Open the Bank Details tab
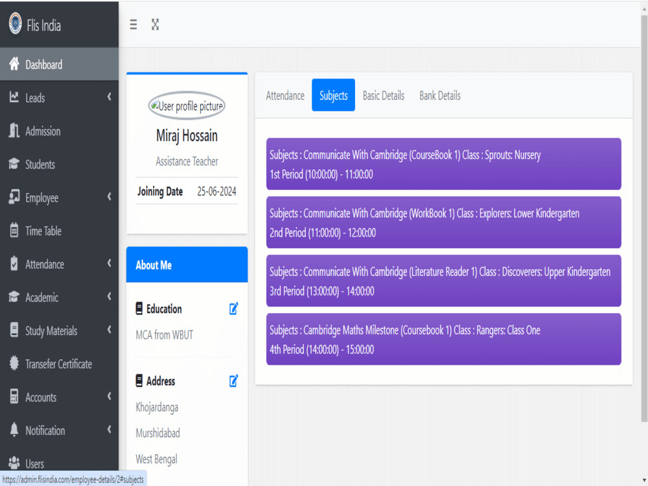 click(440, 95)
